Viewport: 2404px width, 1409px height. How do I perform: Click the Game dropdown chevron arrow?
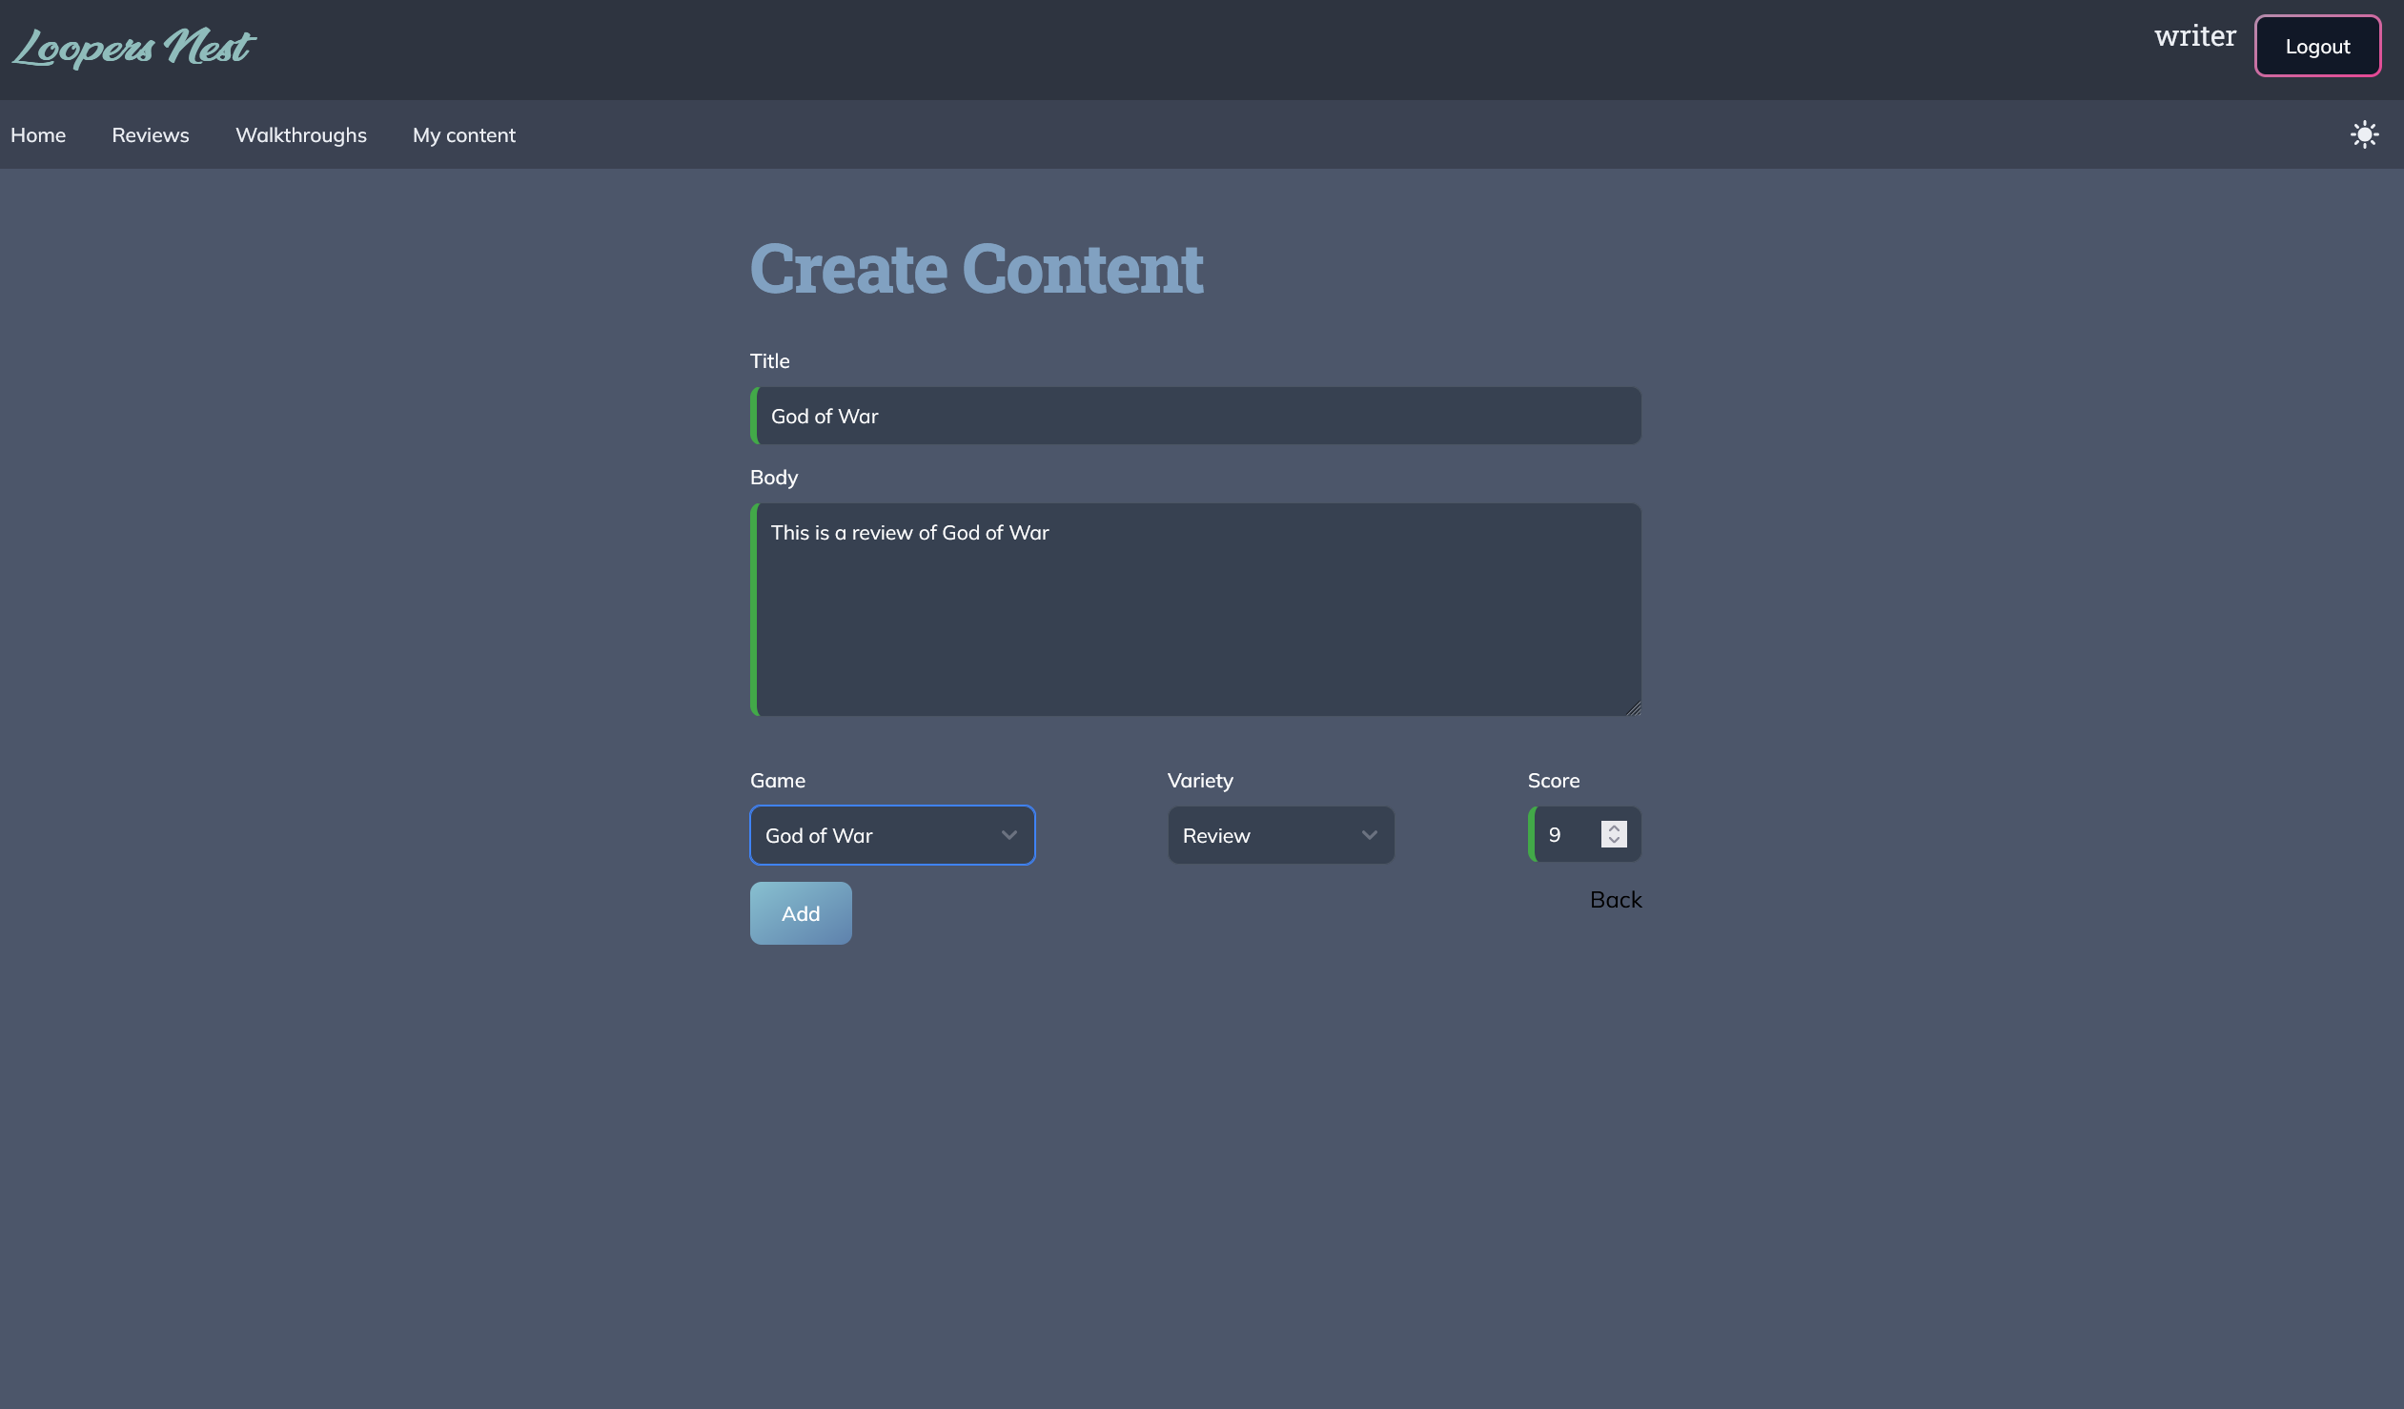[x=1008, y=835]
